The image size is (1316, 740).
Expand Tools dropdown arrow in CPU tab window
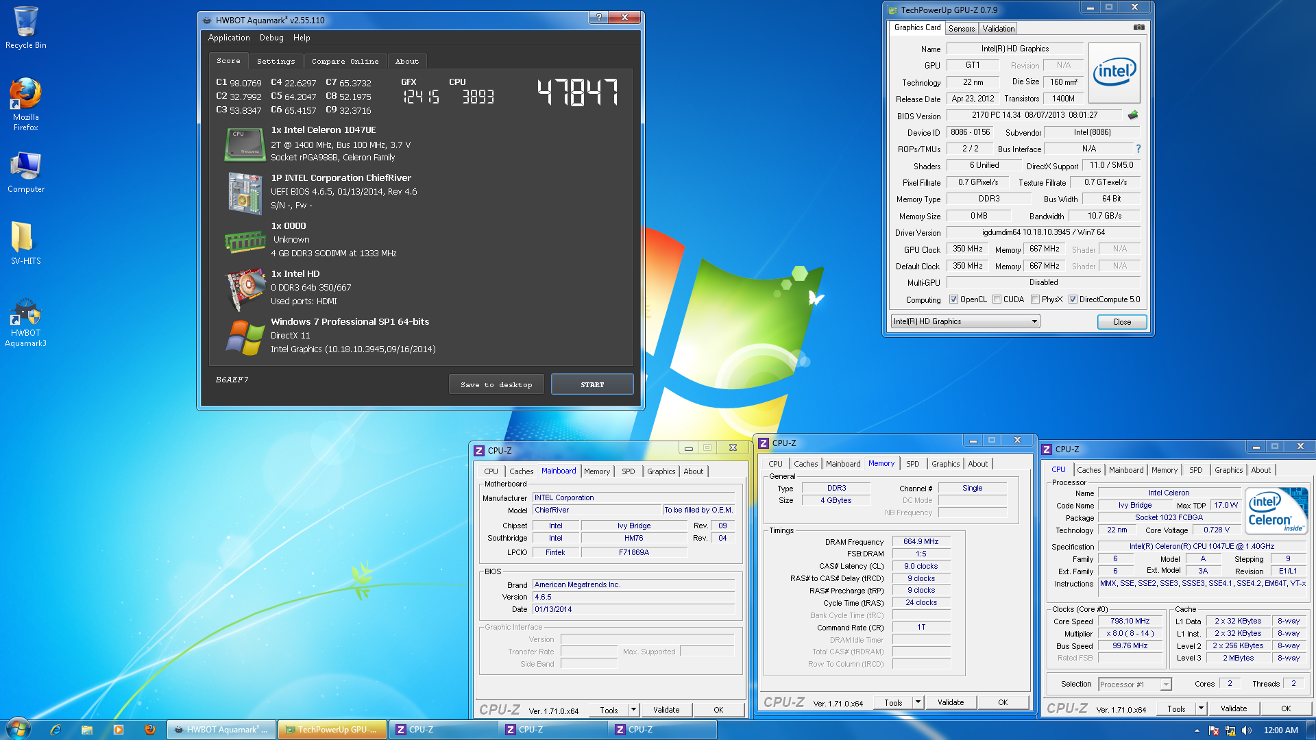(1202, 708)
